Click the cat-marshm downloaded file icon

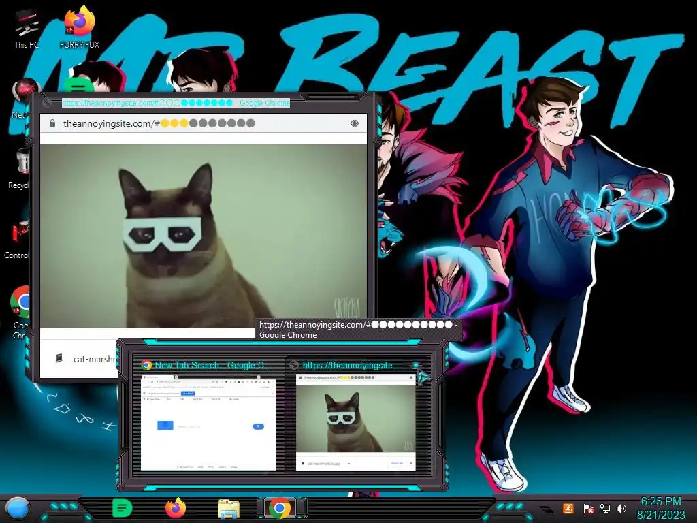59,358
